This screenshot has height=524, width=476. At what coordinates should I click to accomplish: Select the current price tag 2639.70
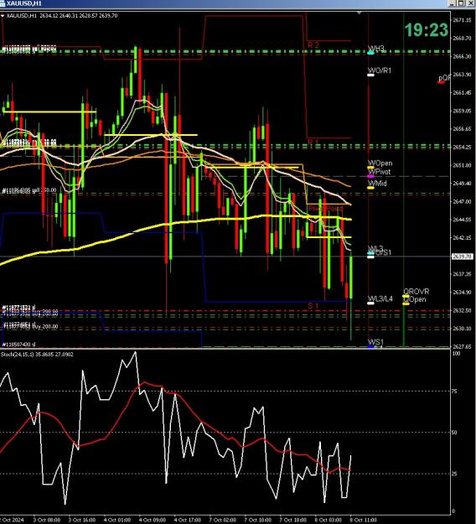tap(463, 257)
